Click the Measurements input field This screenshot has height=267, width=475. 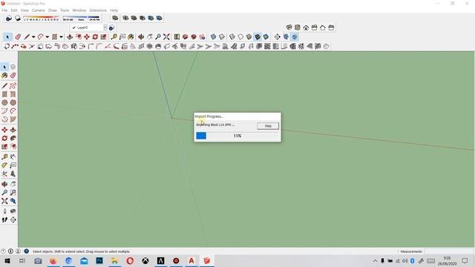coord(449,251)
